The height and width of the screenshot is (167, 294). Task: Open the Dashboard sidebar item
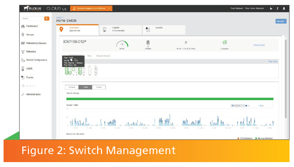click(30, 26)
